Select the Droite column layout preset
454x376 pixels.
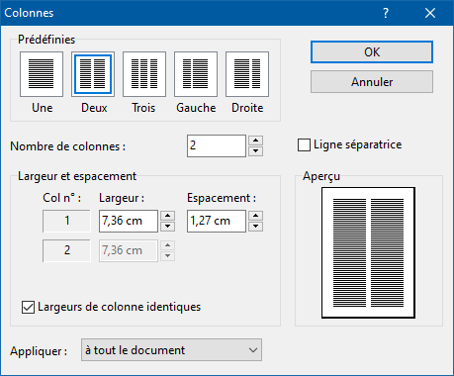pos(247,74)
